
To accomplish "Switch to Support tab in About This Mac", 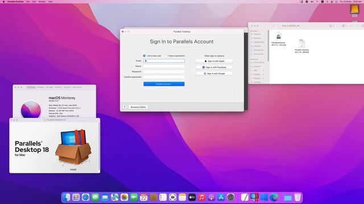I will click(x=67, y=87).
